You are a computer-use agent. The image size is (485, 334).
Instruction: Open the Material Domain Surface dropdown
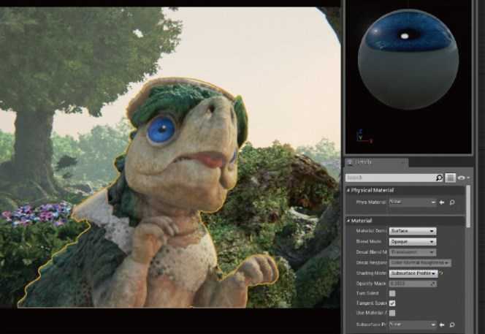[413, 231]
